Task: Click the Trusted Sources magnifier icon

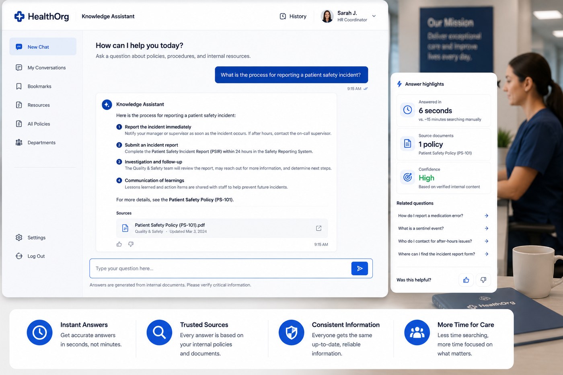Action: pos(159,332)
